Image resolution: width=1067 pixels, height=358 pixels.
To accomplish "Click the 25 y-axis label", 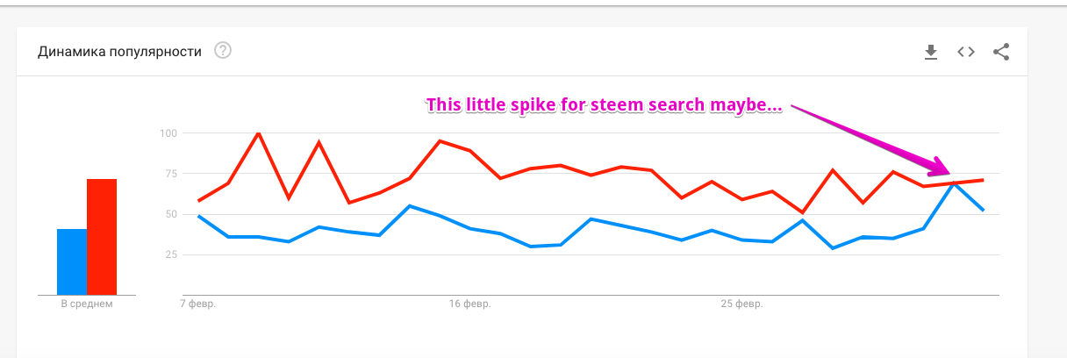I will click(x=171, y=254).
